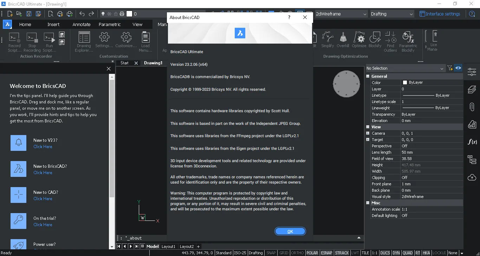Image resolution: width=480 pixels, height=256 pixels.
Task: Toggle STRACK in the status bar
Action: point(342,253)
